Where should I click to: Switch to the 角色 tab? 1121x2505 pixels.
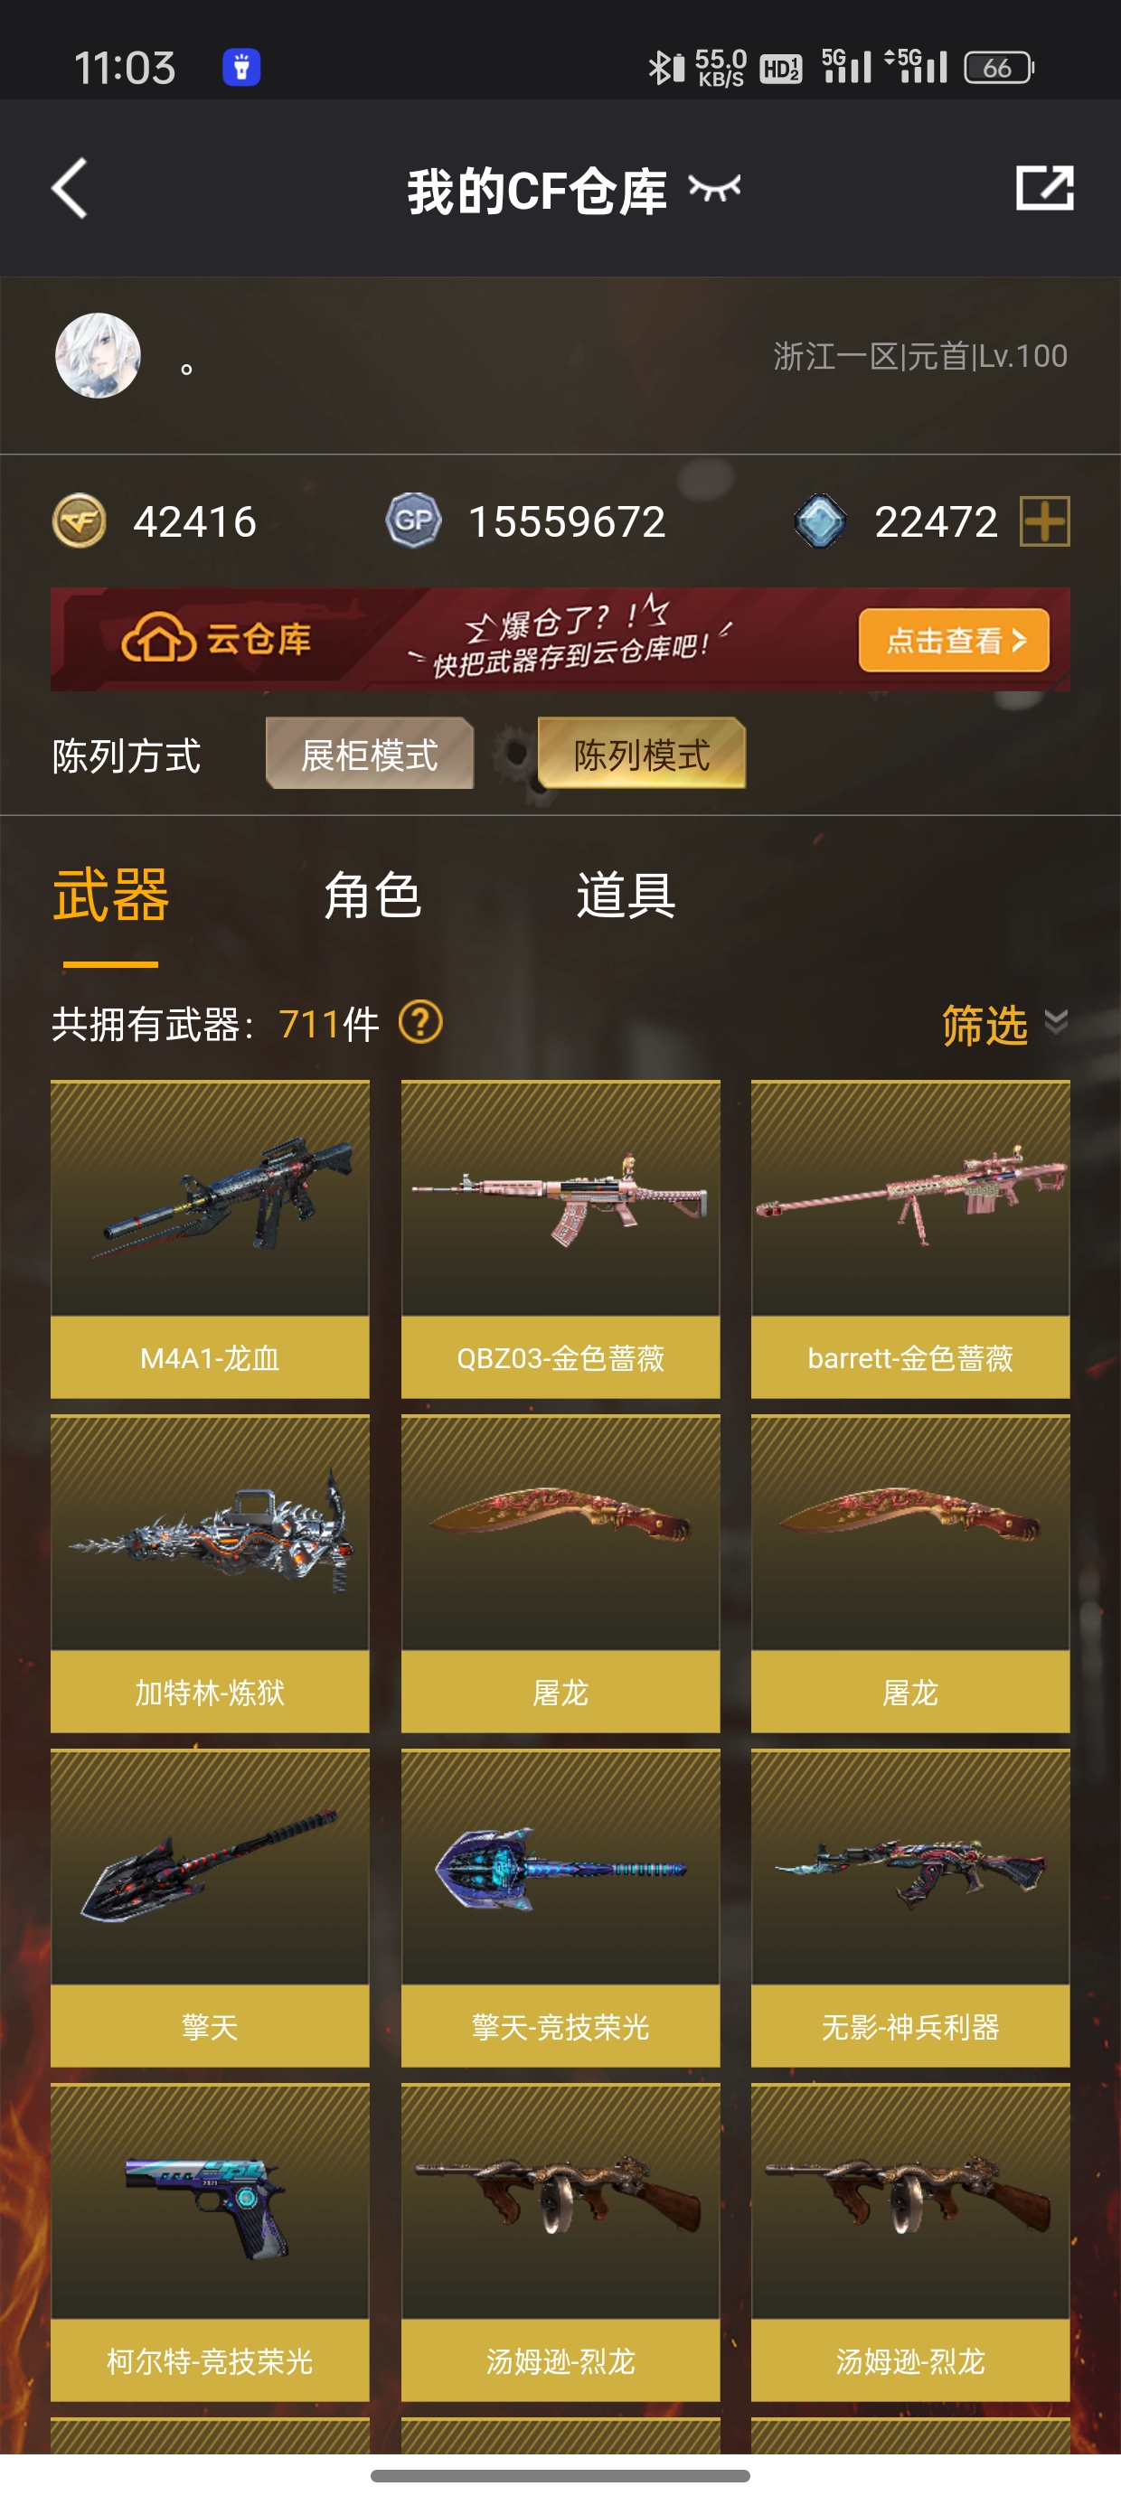(372, 896)
